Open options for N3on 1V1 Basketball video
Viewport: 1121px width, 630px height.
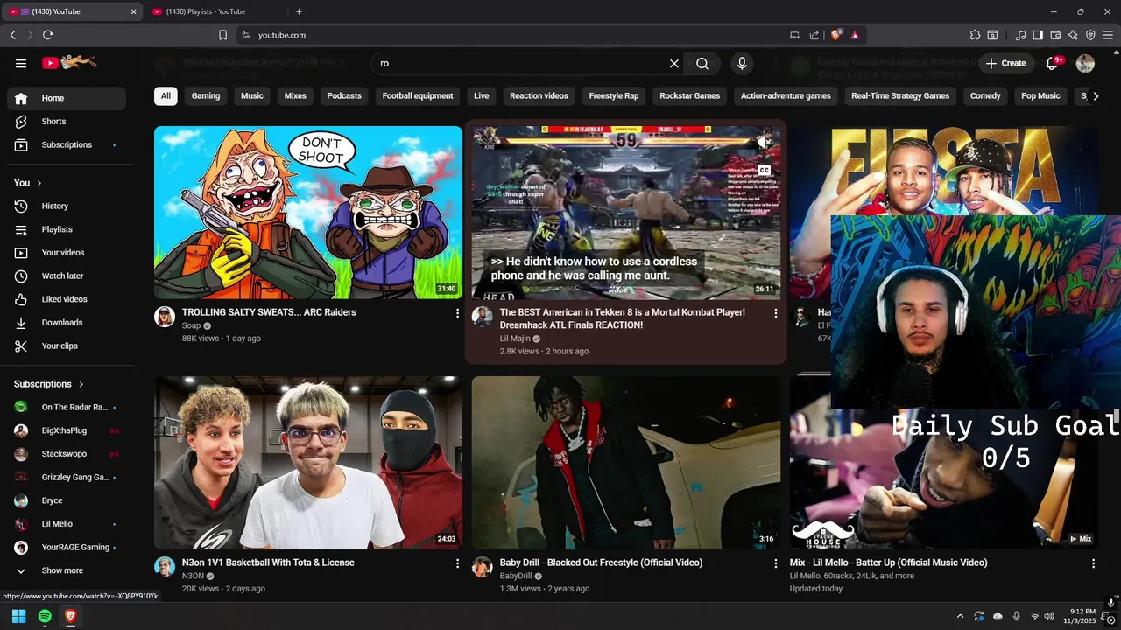[x=457, y=563]
